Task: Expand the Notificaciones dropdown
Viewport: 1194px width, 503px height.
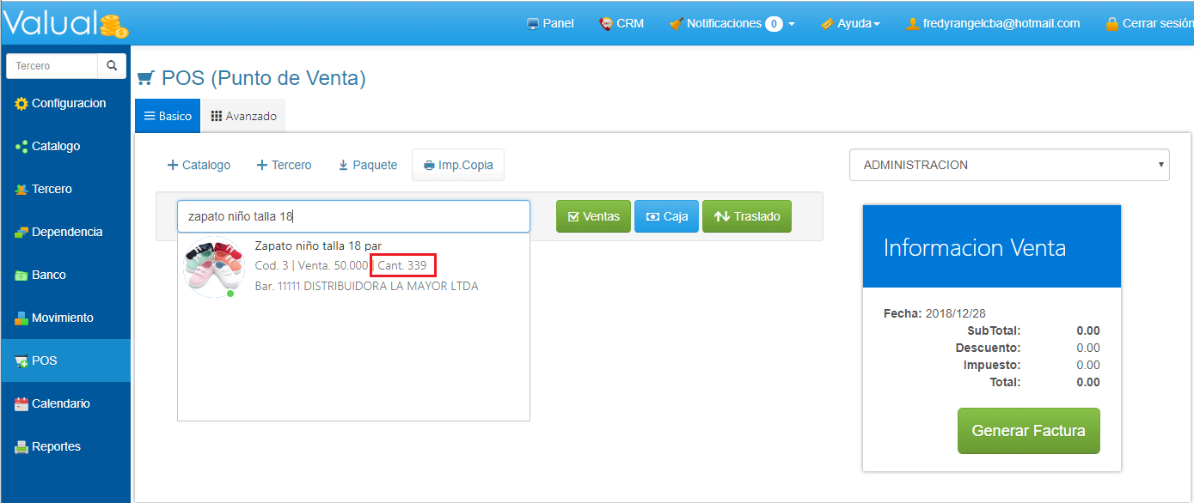Action: pyautogui.click(x=732, y=23)
